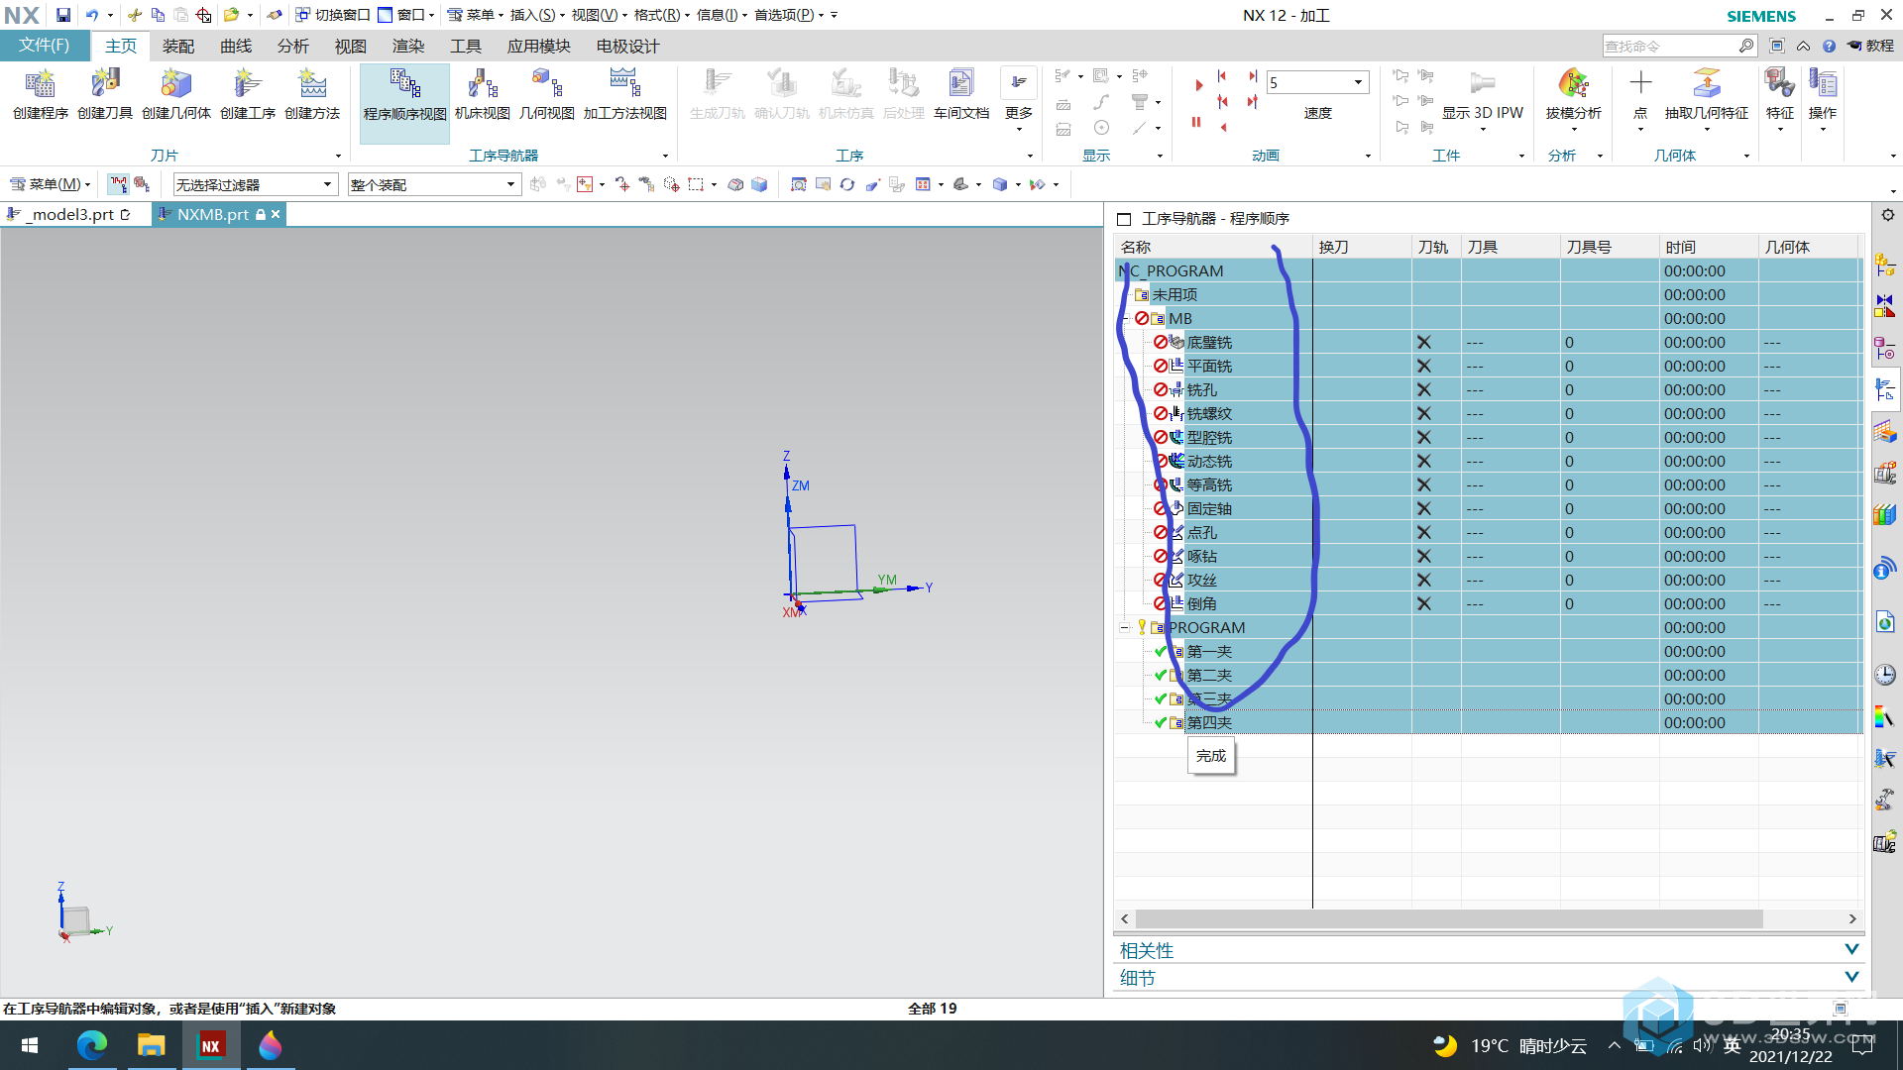Select the 等高铣 operation in navigator
This screenshot has height=1070, width=1903.
tap(1209, 484)
